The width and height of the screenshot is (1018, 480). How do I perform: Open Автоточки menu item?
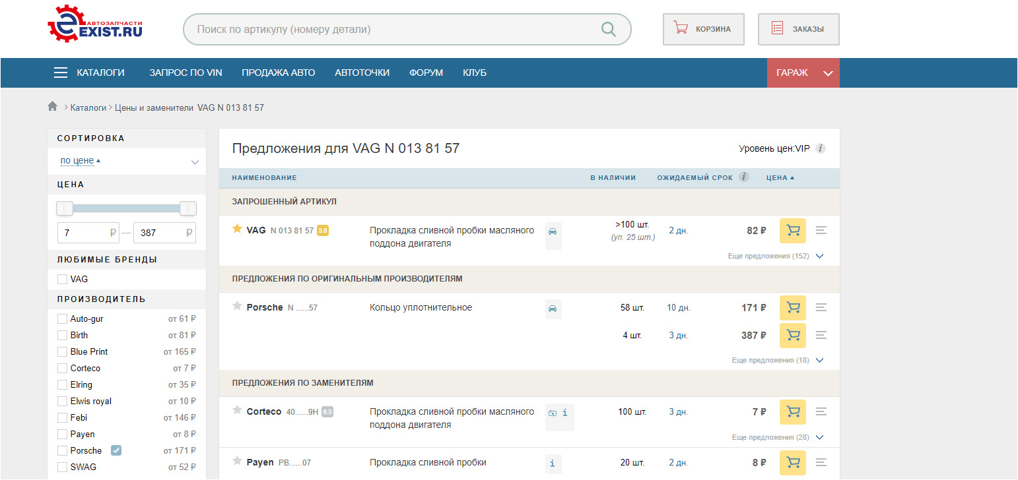pyautogui.click(x=362, y=73)
